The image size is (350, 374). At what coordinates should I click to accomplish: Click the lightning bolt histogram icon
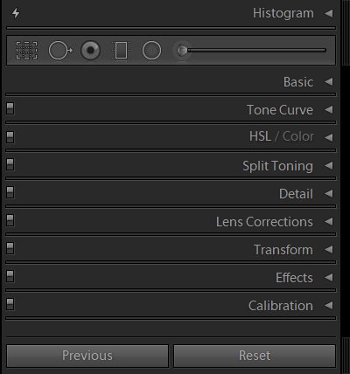point(16,13)
